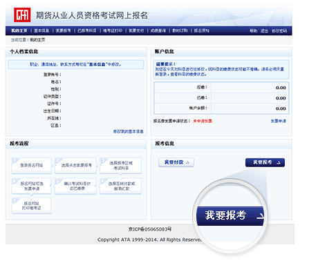The width and height of the screenshot is (327, 261).
Task: Click the 我要付款 button
Action: [176, 162]
